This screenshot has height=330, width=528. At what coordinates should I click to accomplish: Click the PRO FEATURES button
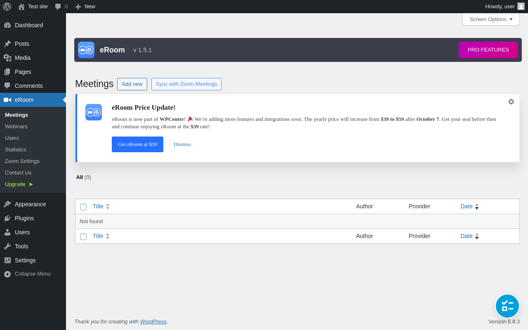(x=488, y=50)
